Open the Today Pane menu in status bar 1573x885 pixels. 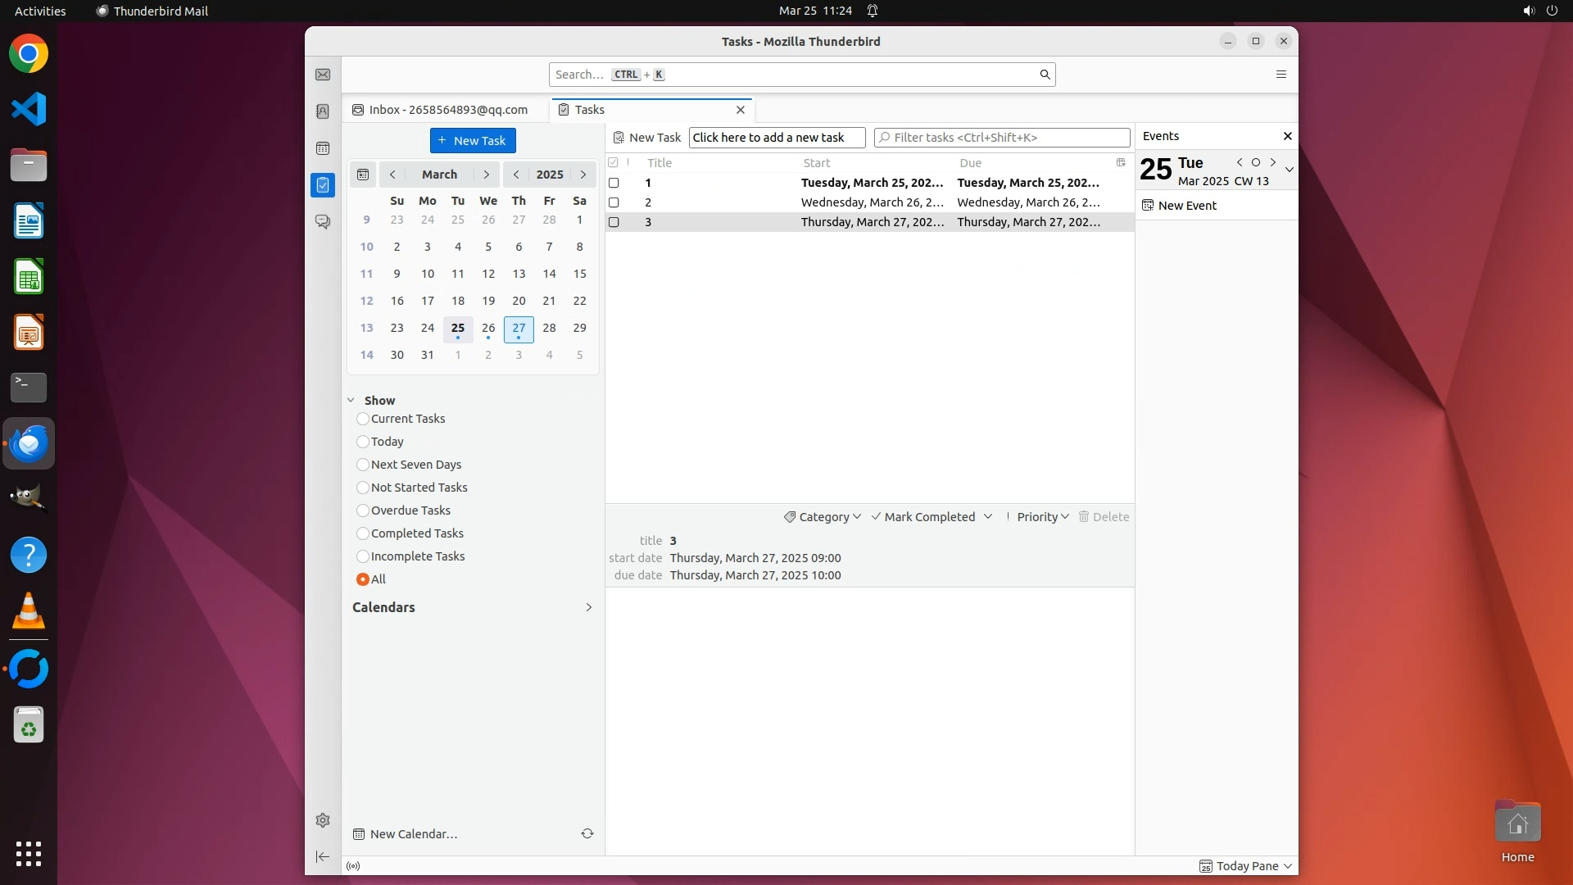[x=1246, y=866]
